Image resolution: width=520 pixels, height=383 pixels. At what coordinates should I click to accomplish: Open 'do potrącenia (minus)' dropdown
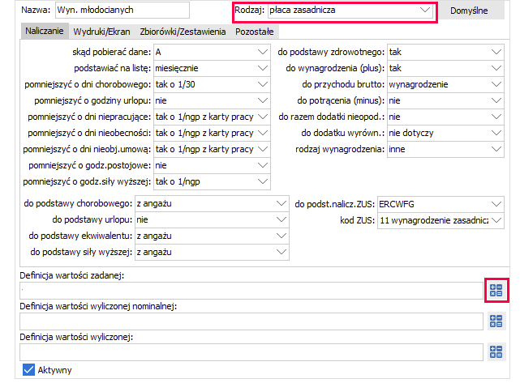point(445,100)
